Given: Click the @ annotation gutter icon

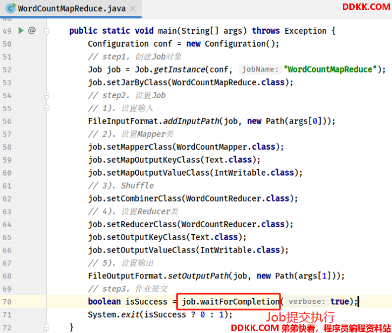Looking at the screenshot, I should 32,30.
